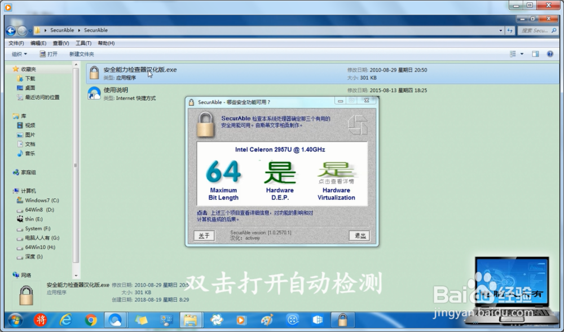Open the 文件(F) menu
Viewport: 564px width, 332px height.
tap(16, 43)
